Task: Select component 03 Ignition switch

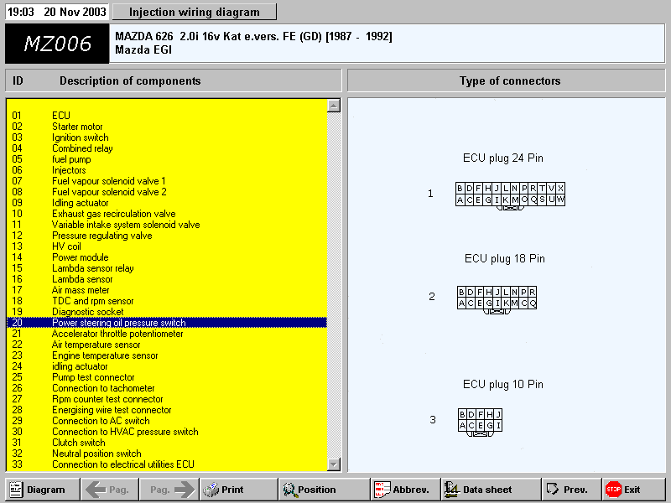Action: point(167,137)
